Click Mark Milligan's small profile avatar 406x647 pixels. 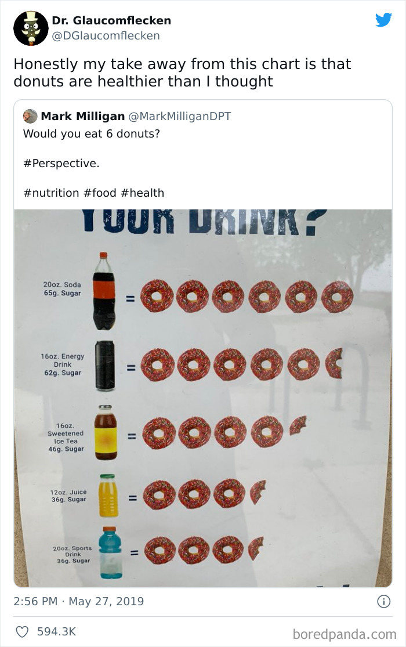coord(30,116)
